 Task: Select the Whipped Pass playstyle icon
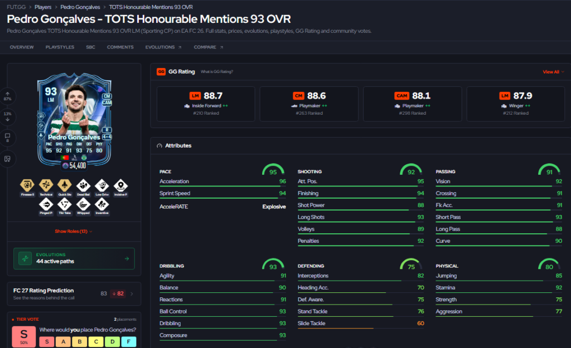click(x=84, y=204)
